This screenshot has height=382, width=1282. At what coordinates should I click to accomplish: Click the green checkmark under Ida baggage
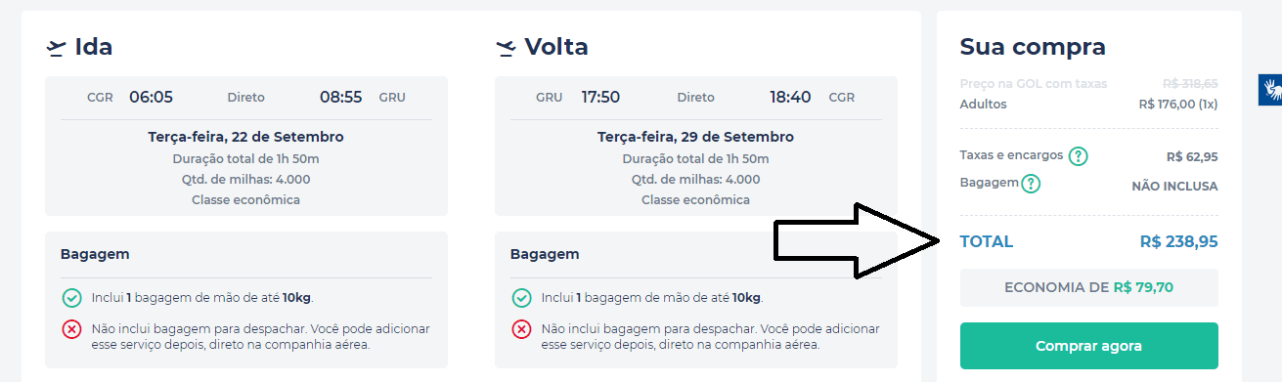pyautogui.click(x=71, y=298)
